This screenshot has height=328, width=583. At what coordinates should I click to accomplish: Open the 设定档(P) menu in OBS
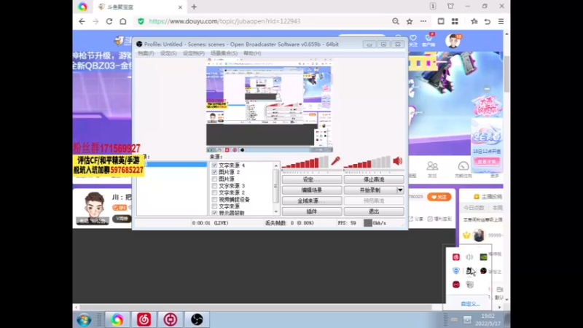(x=193, y=53)
